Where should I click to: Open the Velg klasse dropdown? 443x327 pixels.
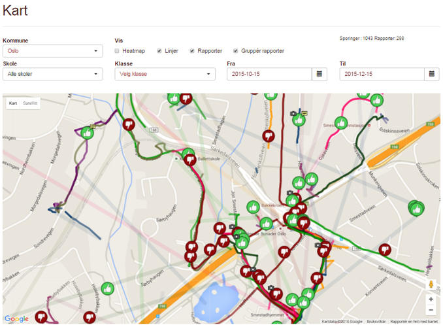pyautogui.click(x=165, y=74)
